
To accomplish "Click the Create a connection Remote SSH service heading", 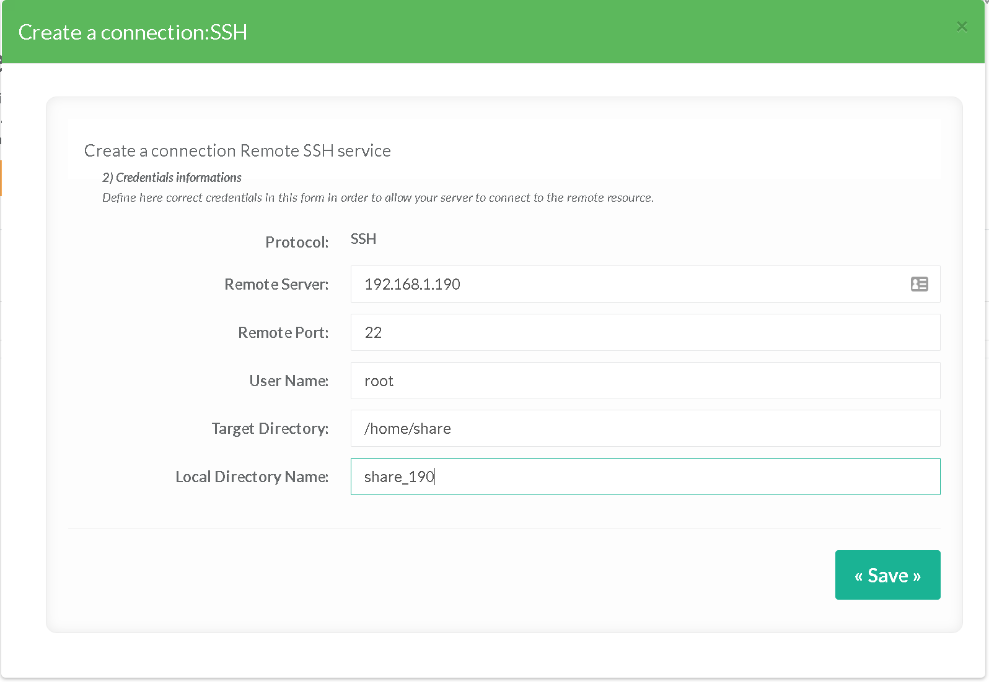I will pyautogui.click(x=237, y=150).
